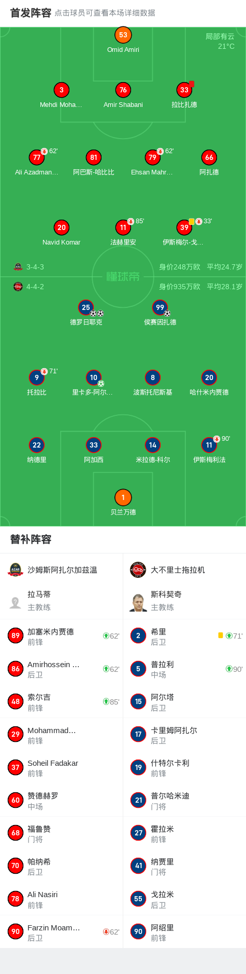Open coach 斯科契奇 photo thumbnail
The image size is (246, 974).
click(x=138, y=602)
